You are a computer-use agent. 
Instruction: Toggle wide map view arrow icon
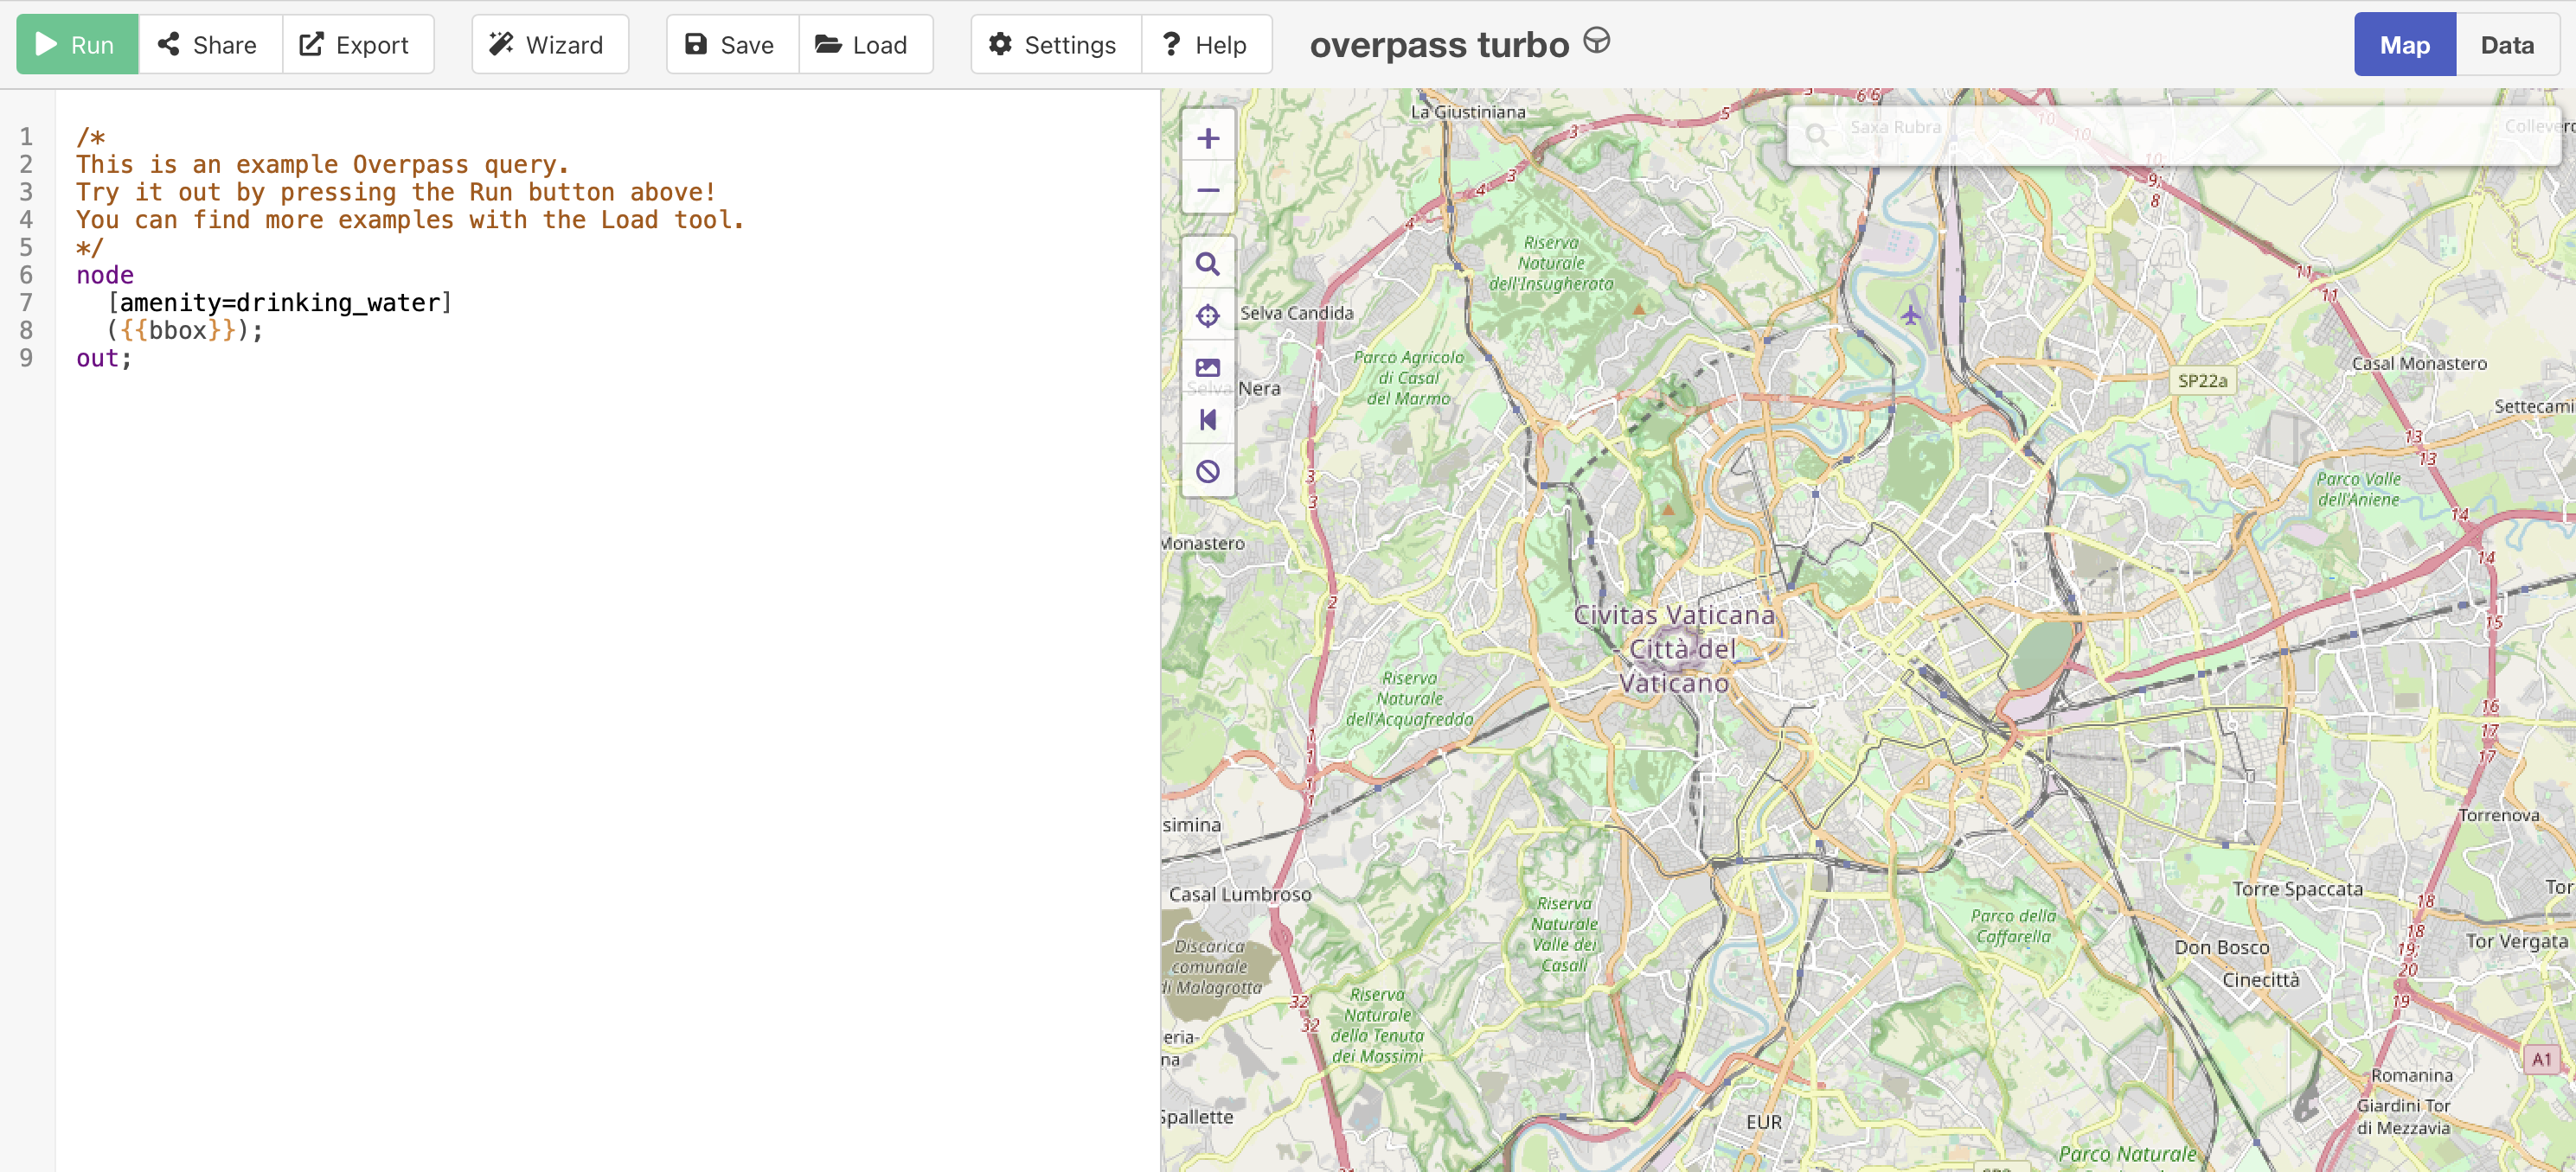(1208, 420)
